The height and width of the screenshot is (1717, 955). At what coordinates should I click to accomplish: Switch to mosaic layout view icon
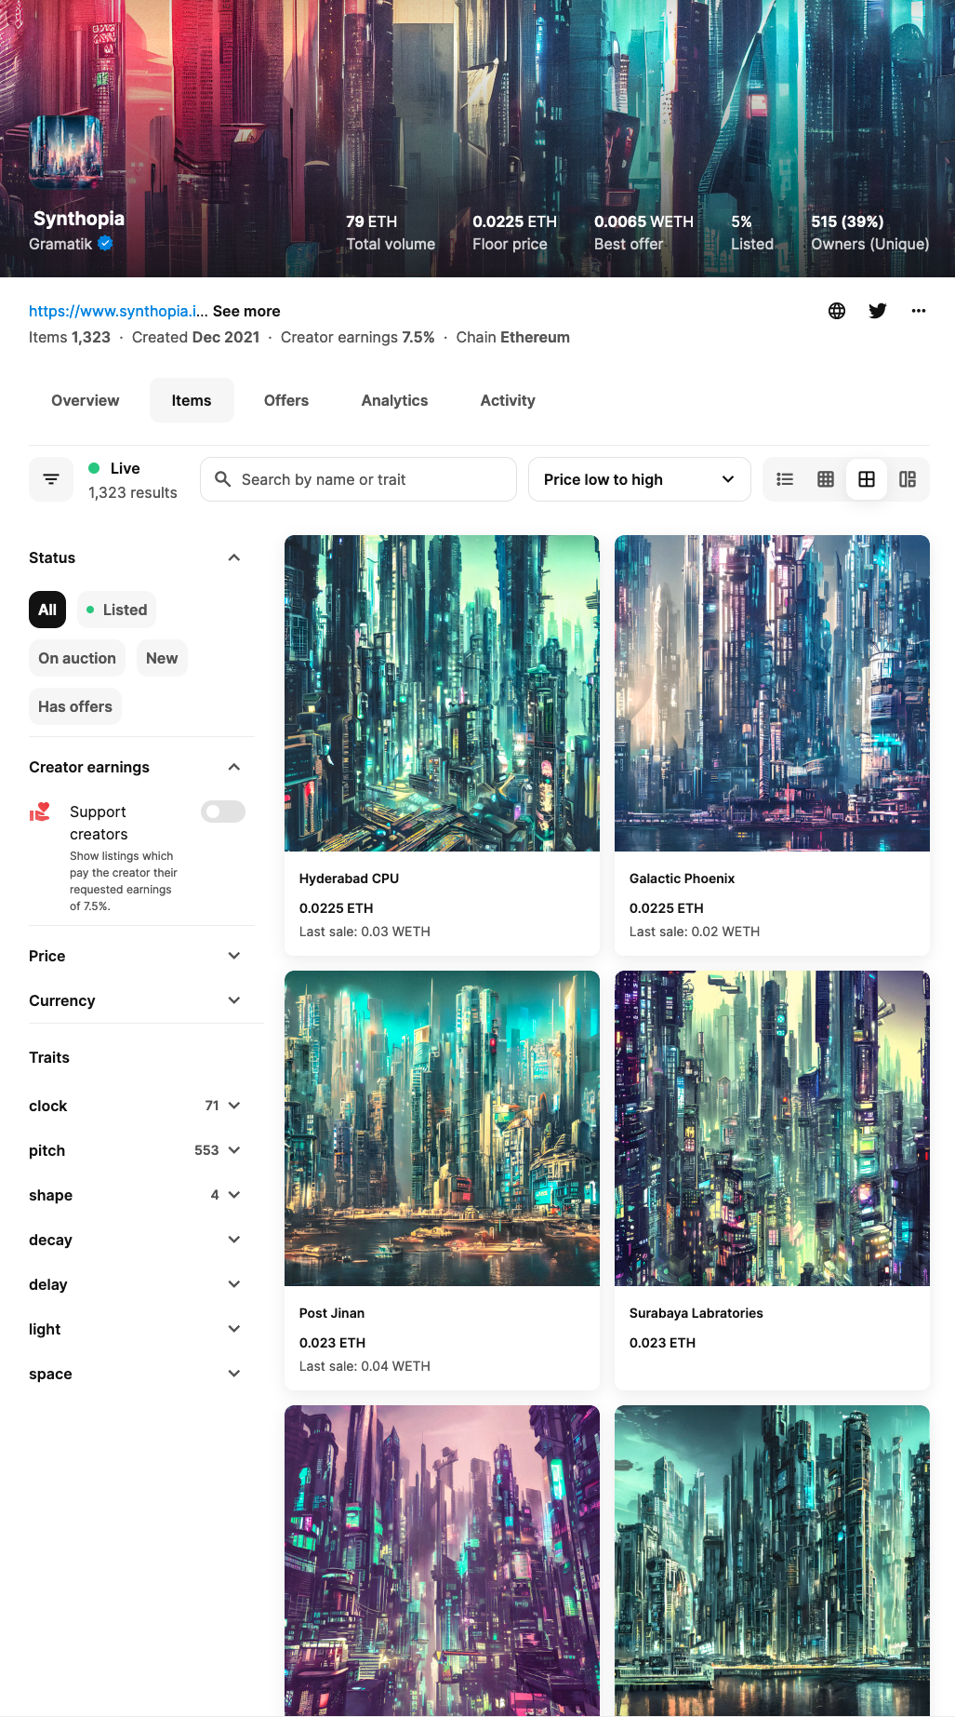(x=908, y=479)
